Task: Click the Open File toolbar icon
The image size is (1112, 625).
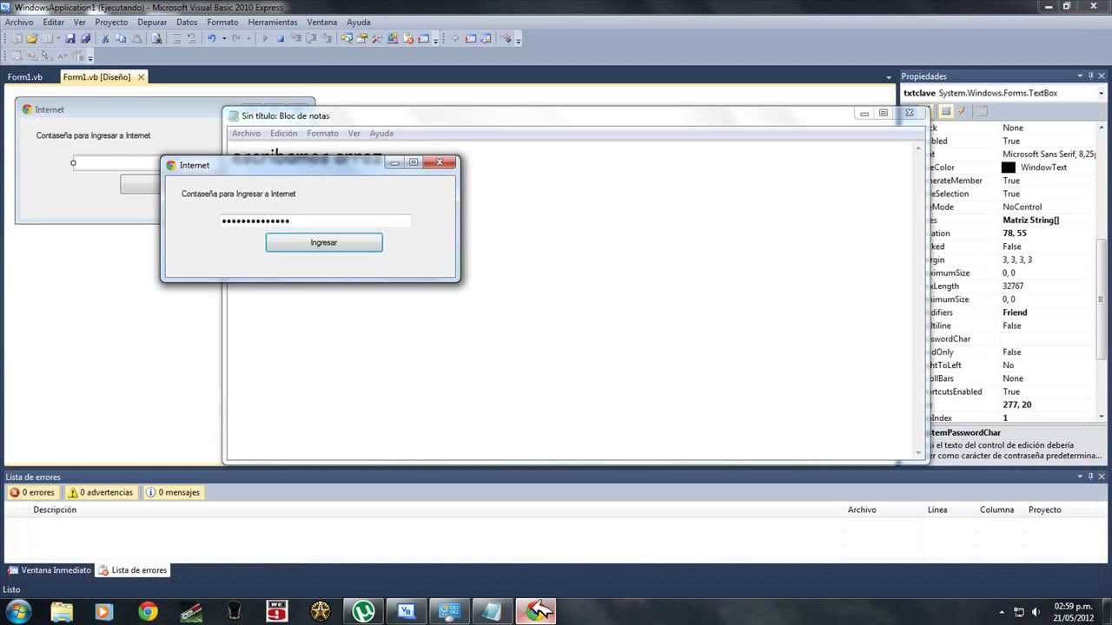Action: (x=32, y=38)
